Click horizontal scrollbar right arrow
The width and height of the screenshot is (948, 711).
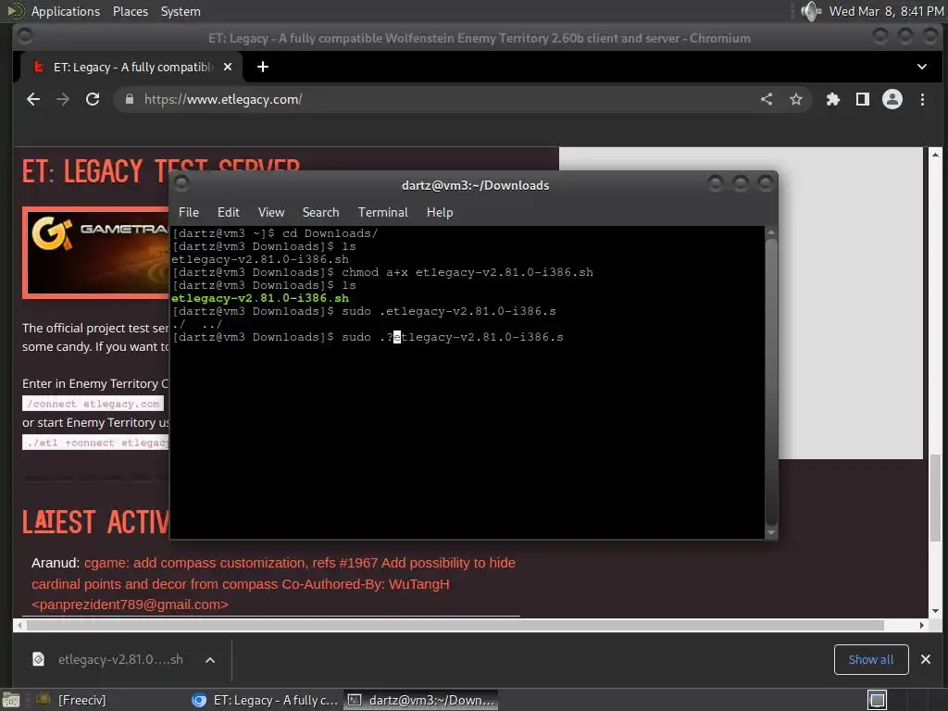pos(921,625)
